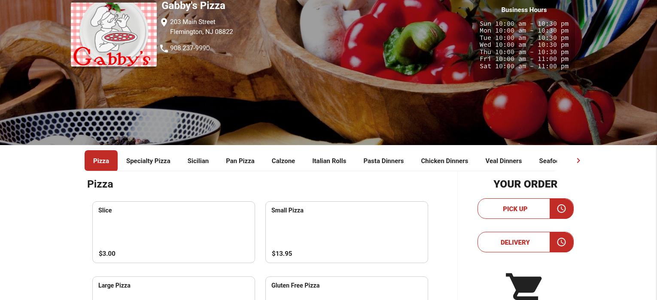Click the Gabby's Pizza logo

tap(114, 34)
